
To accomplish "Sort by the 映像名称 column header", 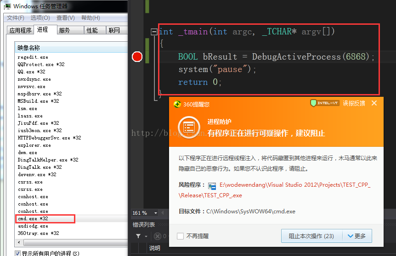I will (x=71, y=48).
